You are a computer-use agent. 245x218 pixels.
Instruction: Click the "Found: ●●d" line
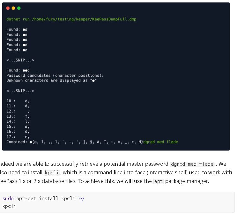(x=18, y=70)
